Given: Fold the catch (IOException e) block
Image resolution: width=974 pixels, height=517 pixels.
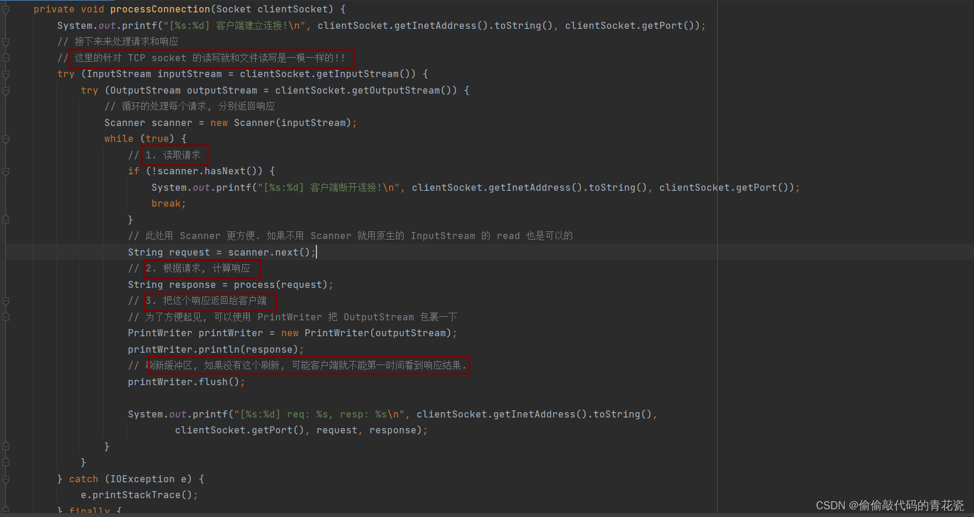Looking at the screenshot, I should 6,479.
